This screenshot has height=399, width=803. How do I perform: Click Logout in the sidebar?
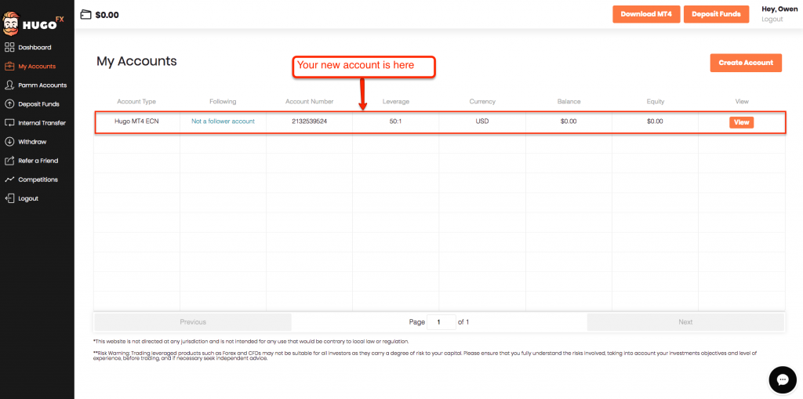tap(28, 198)
